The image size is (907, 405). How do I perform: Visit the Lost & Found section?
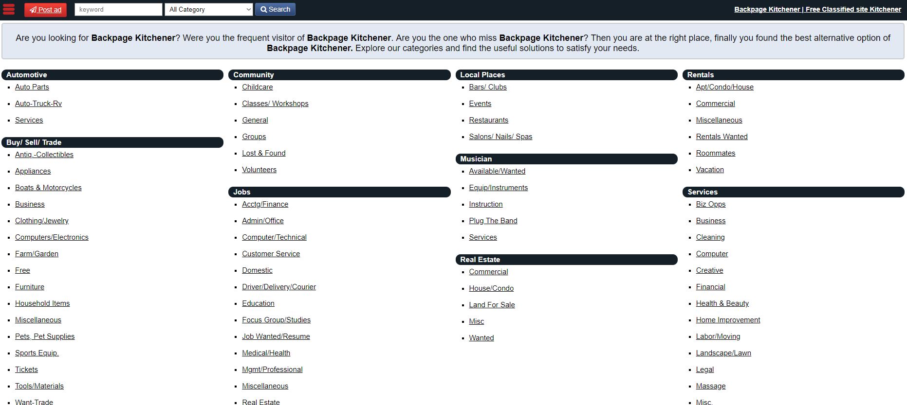point(263,153)
